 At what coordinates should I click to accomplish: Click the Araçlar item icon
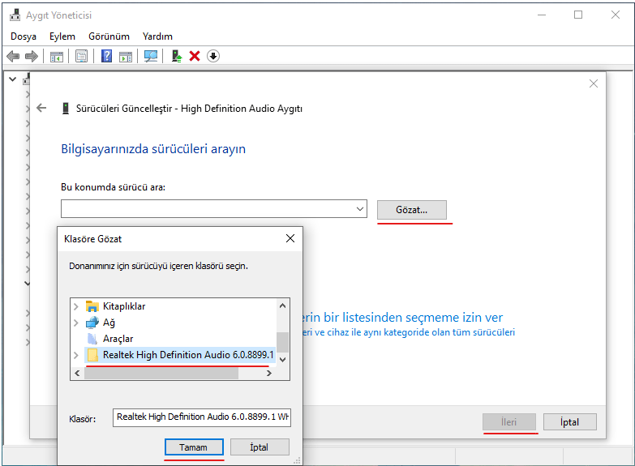92,339
